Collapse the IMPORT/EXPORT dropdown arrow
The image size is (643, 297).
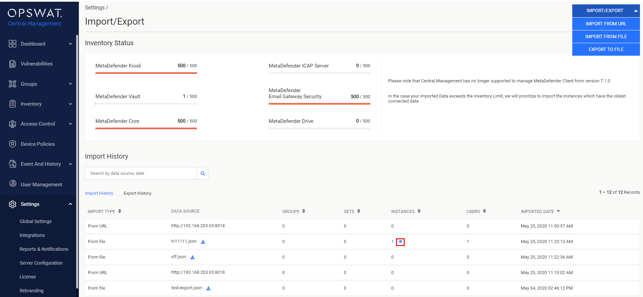[x=636, y=11]
